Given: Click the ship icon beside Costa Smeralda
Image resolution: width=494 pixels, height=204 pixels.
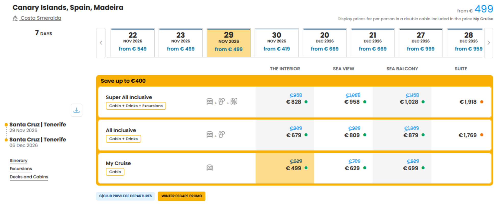Looking at the screenshot, I should coord(15,18).
